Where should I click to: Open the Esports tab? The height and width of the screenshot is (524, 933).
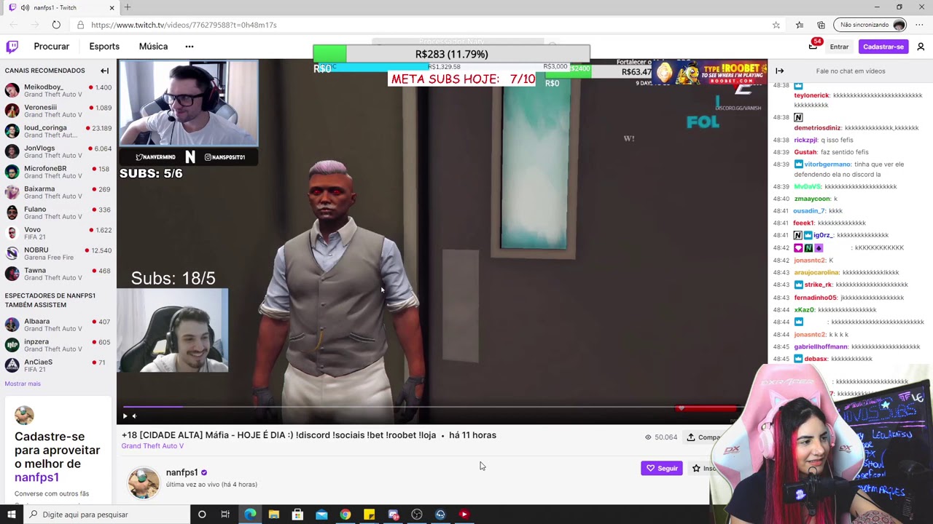[x=104, y=47]
